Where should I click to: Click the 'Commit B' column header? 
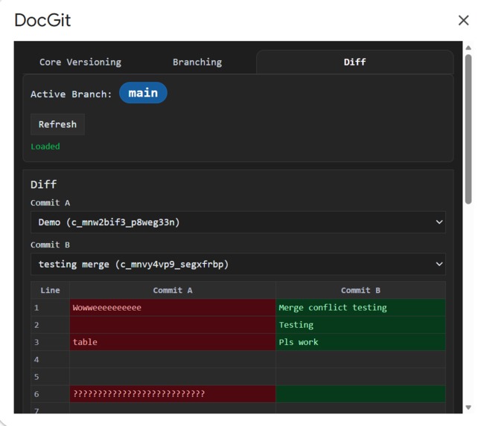360,291
